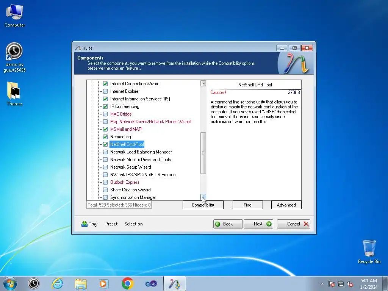Launch Google Chrome from taskbar
Image resolution: width=388 pixels, height=291 pixels.
pyautogui.click(x=128, y=283)
